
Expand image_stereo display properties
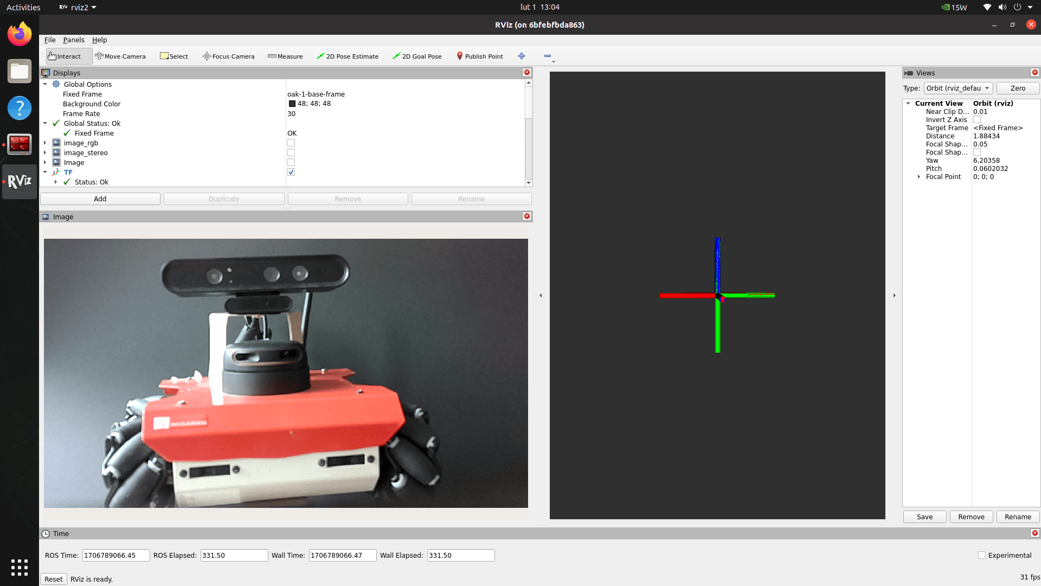click(45, 152)
